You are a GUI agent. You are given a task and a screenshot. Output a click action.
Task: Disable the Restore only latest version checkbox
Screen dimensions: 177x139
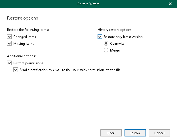100,37
